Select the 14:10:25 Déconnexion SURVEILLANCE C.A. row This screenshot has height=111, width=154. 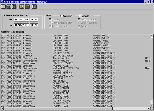[76, 76]
